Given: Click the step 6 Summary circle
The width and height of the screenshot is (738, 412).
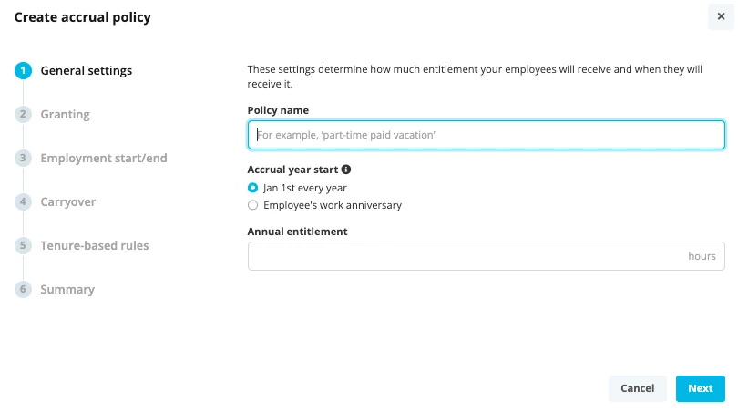Looking at the screenshot, I should click(23, 290).
